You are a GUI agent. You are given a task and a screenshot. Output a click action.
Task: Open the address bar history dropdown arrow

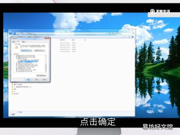pos(106,33)
